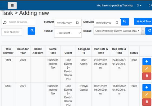Click the Star Date & Time header
This screenshot has width=152, height=106.
coord(101,51)
